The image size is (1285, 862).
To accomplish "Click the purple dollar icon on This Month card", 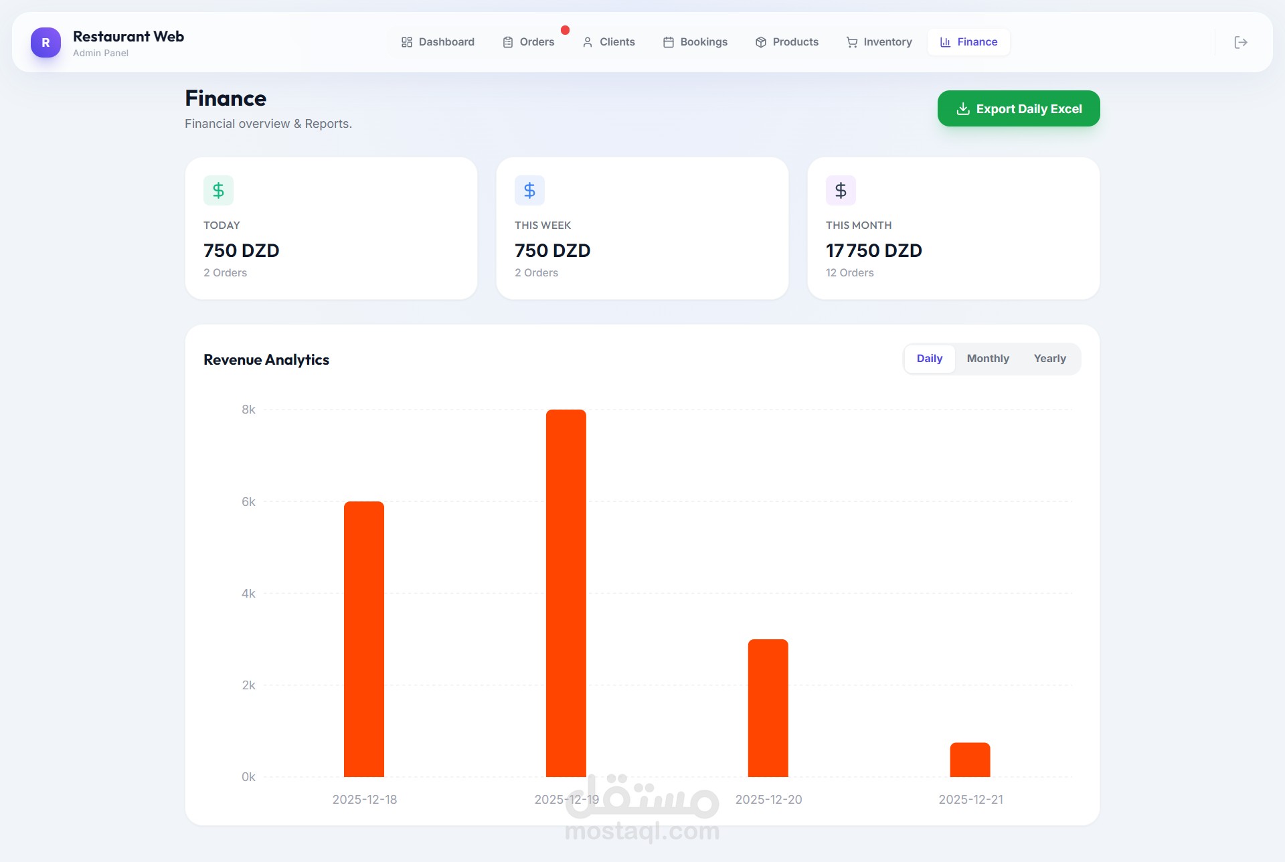I will click(x=841, y=191).
